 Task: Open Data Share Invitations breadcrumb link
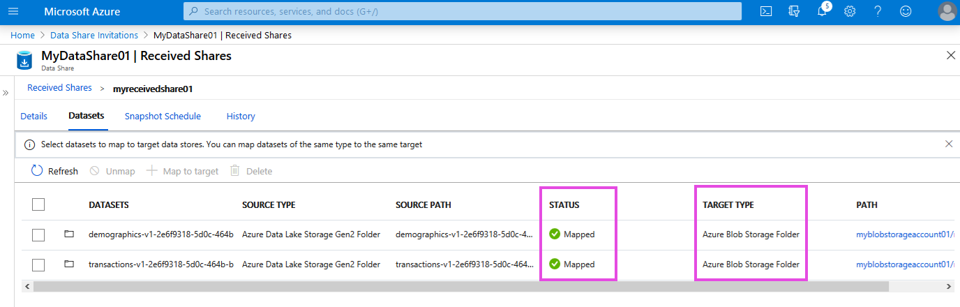click(94, 35)
